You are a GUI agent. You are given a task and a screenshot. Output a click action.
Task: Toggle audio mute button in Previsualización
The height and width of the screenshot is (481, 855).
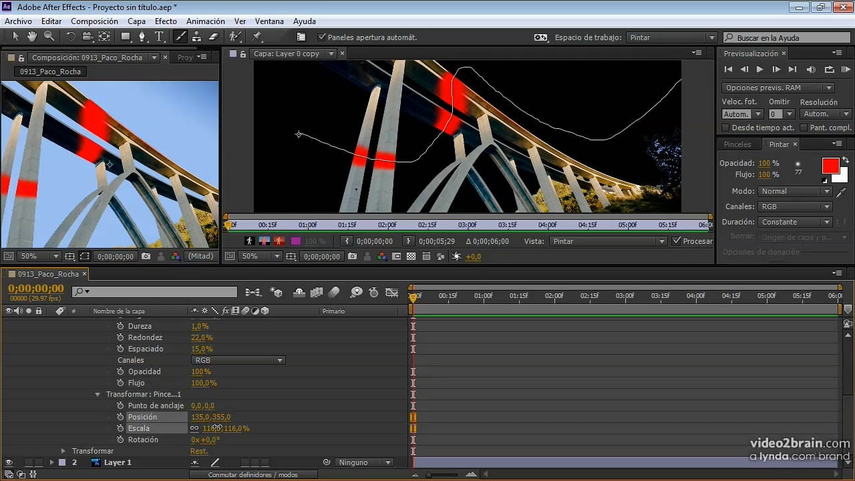[811, 69]
